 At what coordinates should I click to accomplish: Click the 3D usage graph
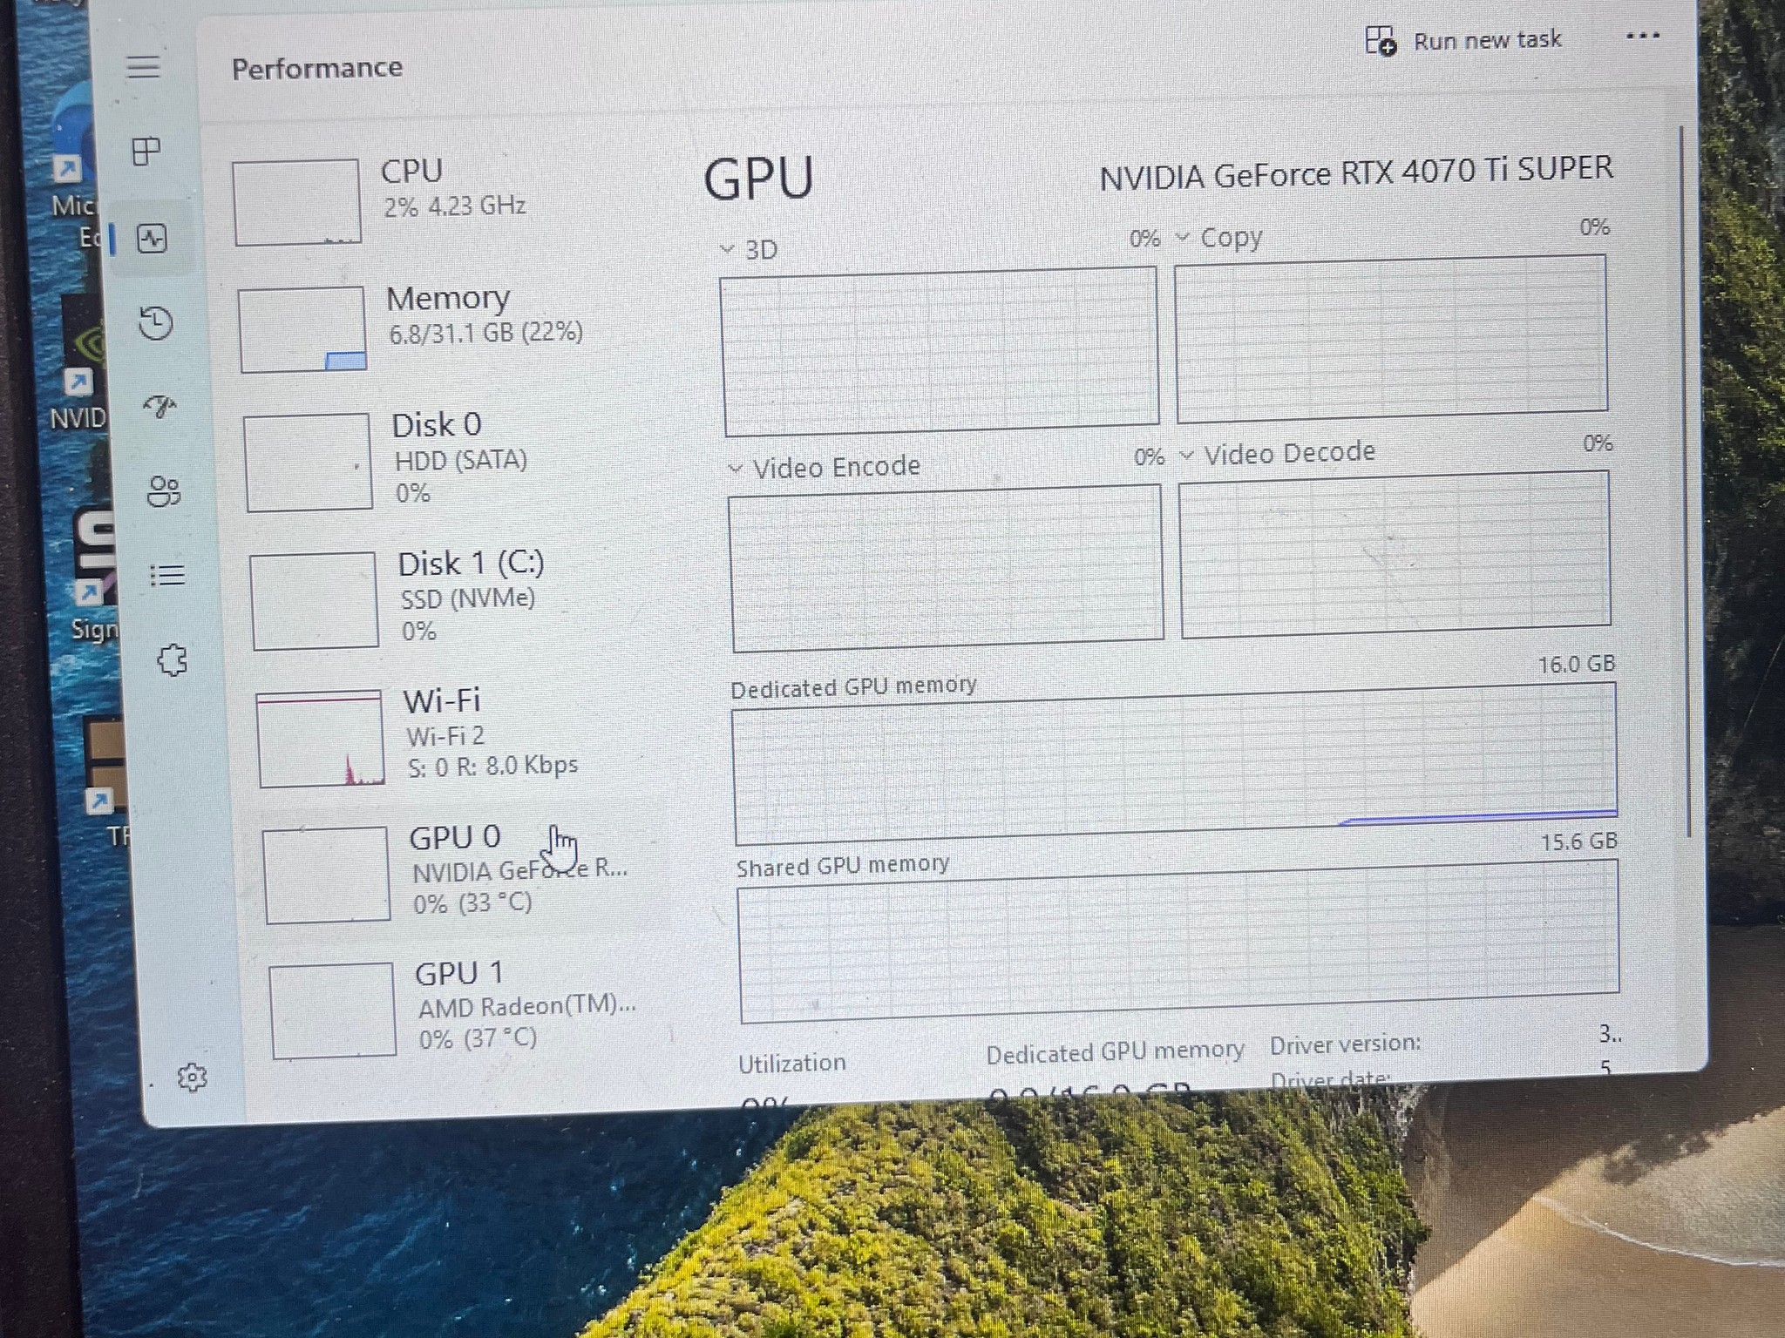pos(940,351)
